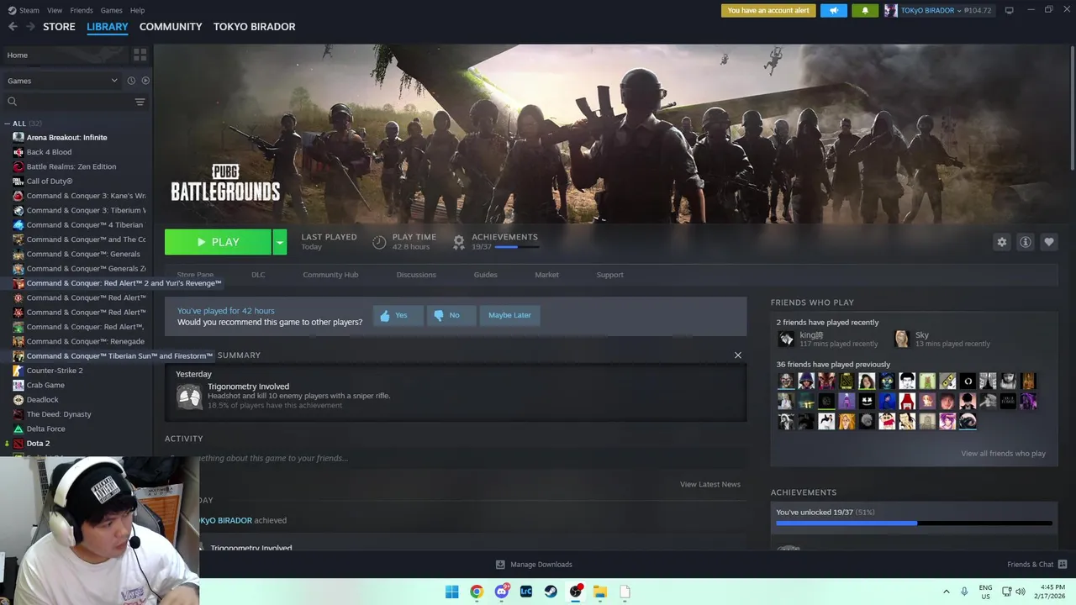This screenshot has height=605, width=1076.
Task: Select Dota 2 in the library
Action: [x=38, y=444]
